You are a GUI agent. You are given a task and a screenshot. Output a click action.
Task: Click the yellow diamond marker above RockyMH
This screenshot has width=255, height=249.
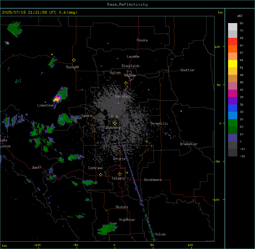[x=74, y=60]
